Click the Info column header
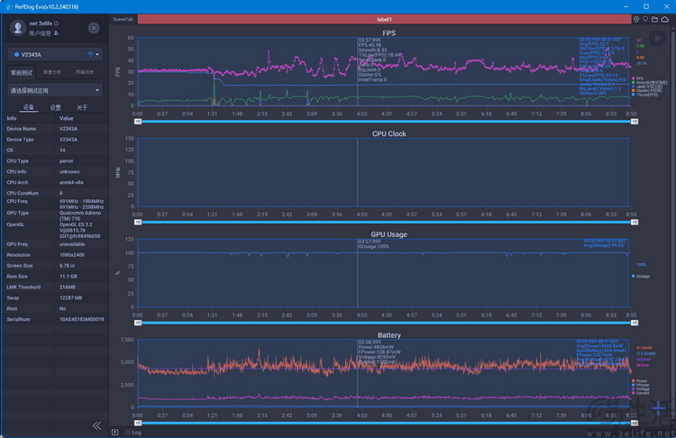Screen dimensions: 676x438 12,118
